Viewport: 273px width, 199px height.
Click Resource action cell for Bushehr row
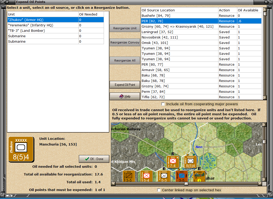point(228,16)
